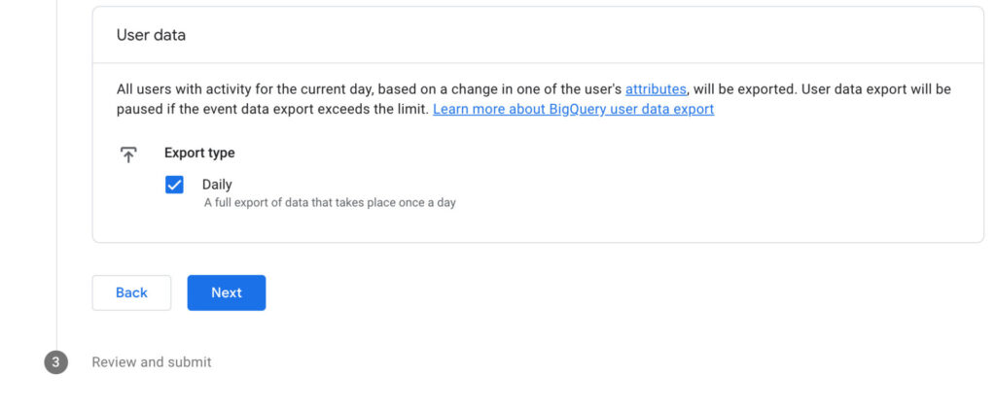Proceed with the Next button
This screenshot has height=409, width=996.
(227, 292)
